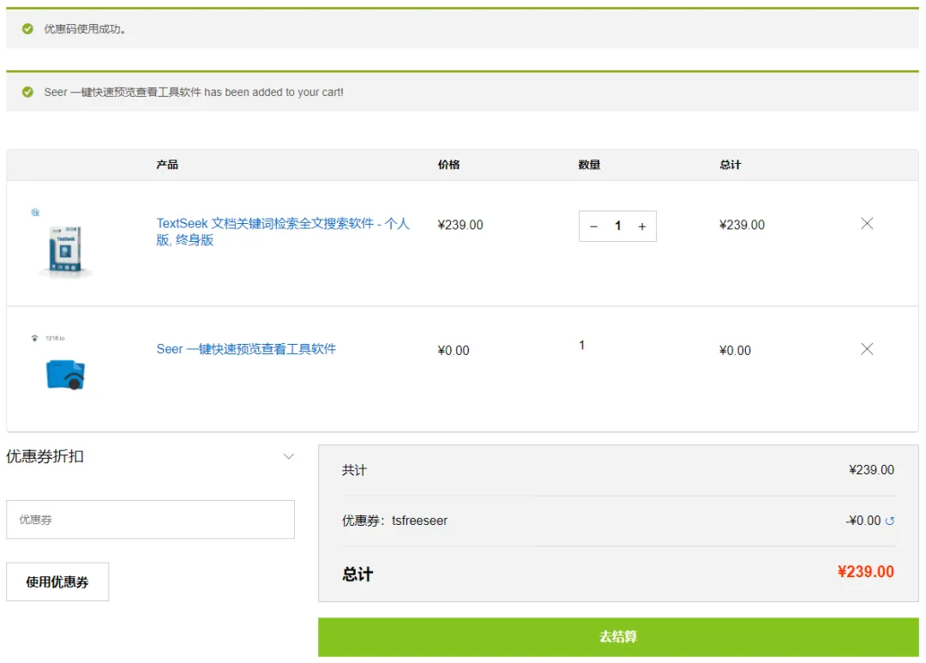
Task: Click the 产品 column header
Action: [167, 165]
